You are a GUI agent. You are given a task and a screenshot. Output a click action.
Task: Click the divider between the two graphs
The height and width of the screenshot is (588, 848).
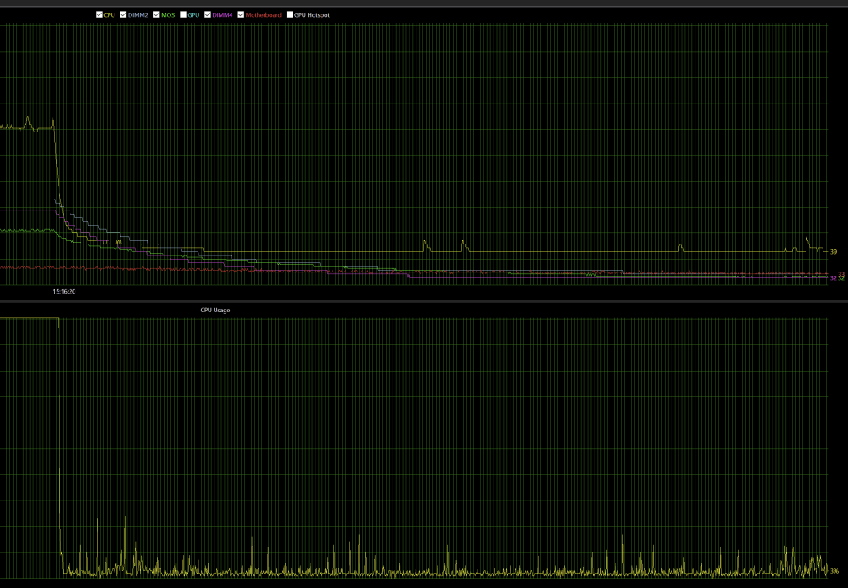click(424, 300)
